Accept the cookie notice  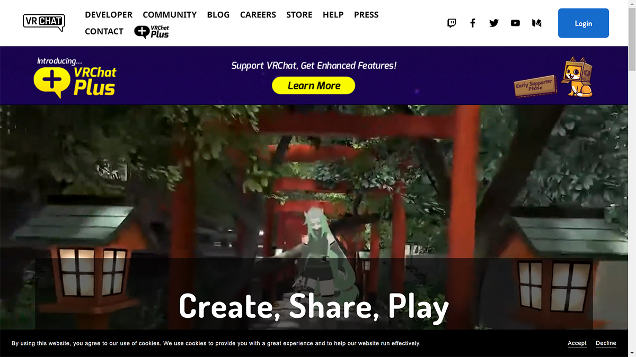[x=577, y=343]
